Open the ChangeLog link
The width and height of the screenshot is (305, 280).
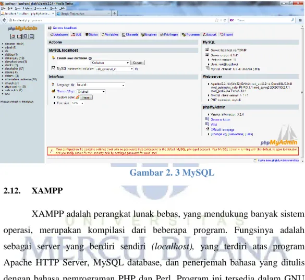click(x=219, y=134)
